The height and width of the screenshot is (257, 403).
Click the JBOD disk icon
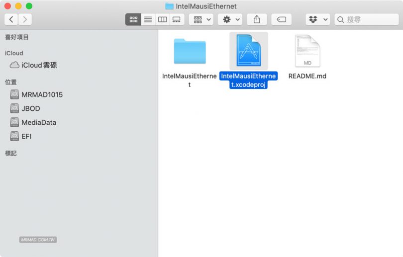coord(14,108)
